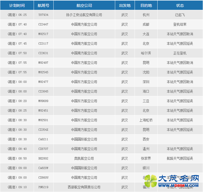
Task: Select flight number CZ354X
Action: 43,130
